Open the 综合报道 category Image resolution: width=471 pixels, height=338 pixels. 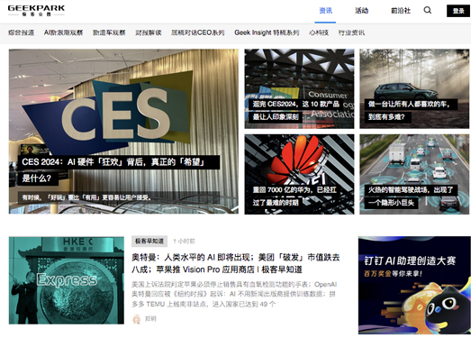21,32
